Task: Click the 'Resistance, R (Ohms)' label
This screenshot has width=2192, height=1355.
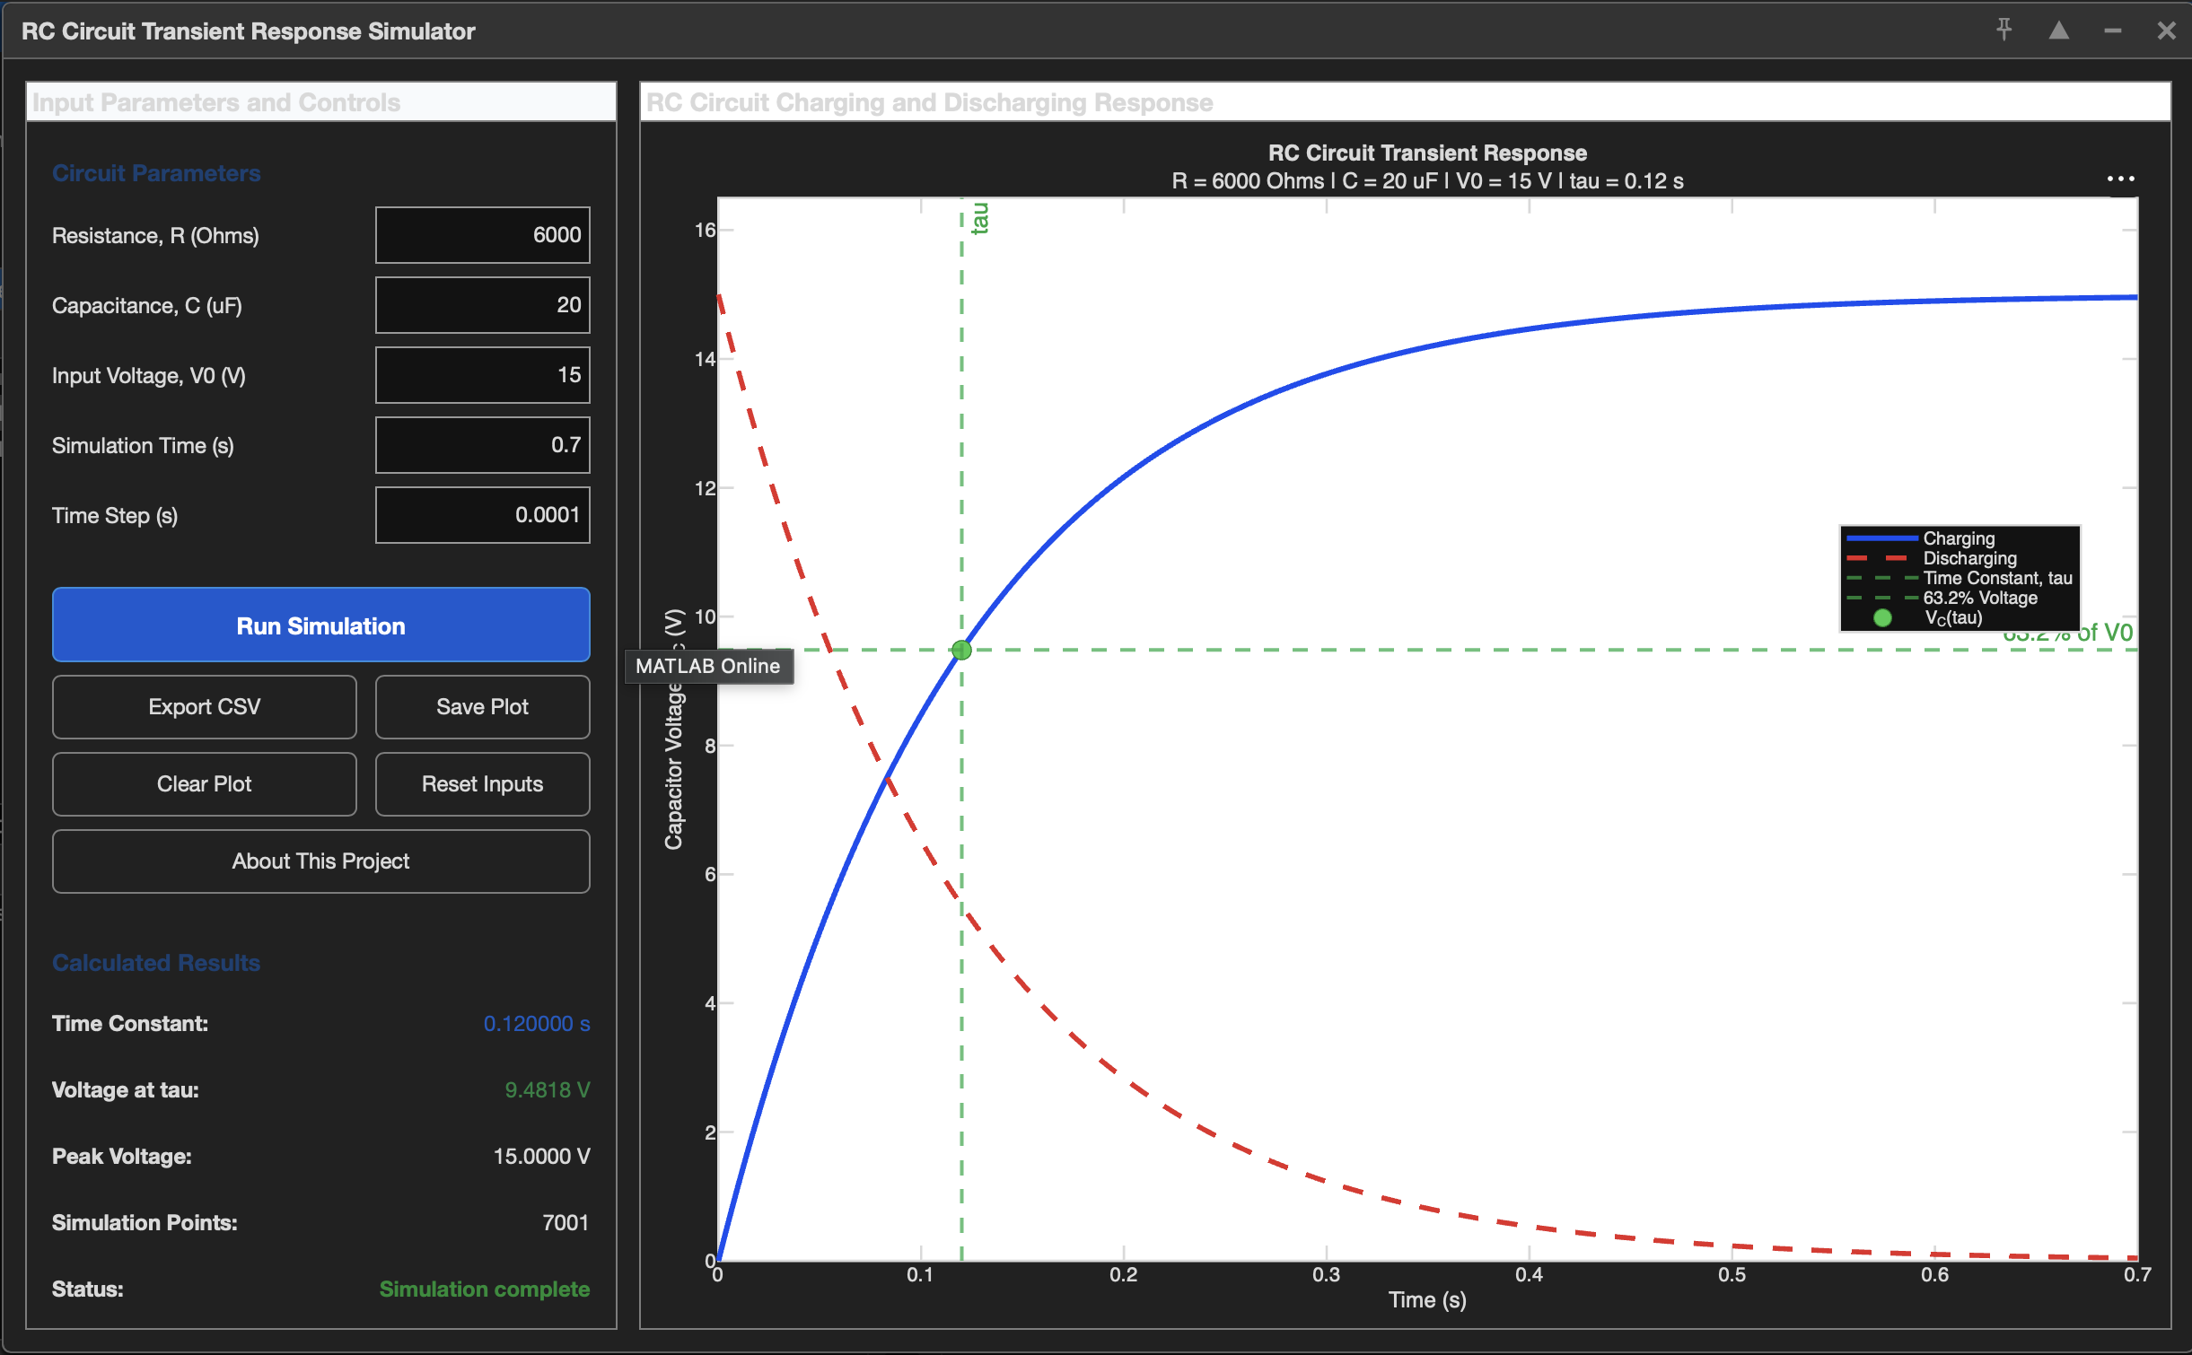Action: click(x=155, y=236)
